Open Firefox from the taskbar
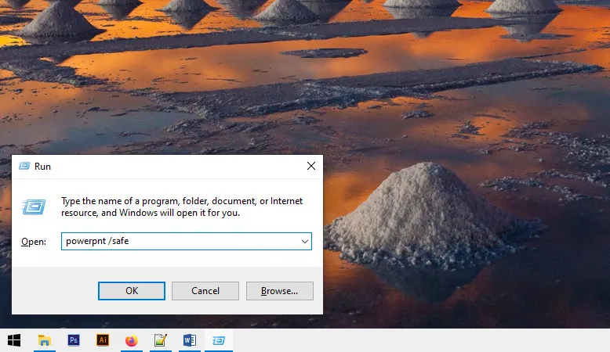Image resolution: width=610 pixels, height=352 pixels. pyautogui.click(x=132, y=340)
